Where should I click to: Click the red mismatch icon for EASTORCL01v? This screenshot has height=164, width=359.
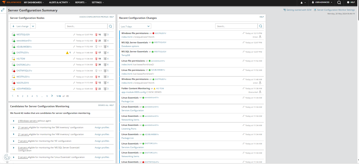click(96, 64)
